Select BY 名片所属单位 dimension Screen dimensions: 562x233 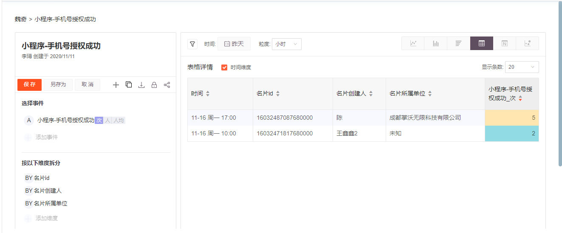46,204
